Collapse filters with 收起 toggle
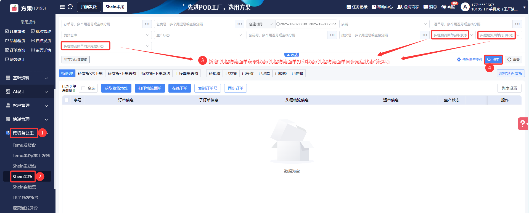The image size is (529, 213). pyautogui.click(x=292, y=55)
